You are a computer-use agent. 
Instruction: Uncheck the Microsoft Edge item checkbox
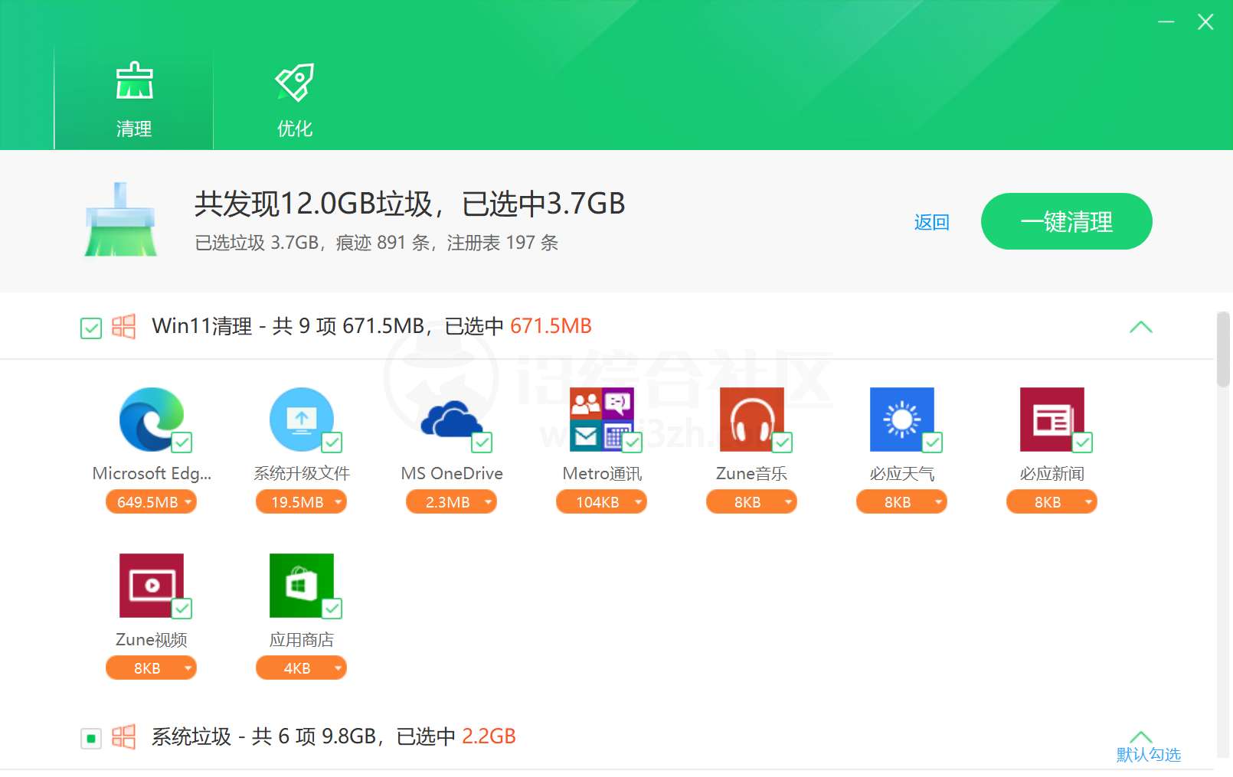pos(182,442)
